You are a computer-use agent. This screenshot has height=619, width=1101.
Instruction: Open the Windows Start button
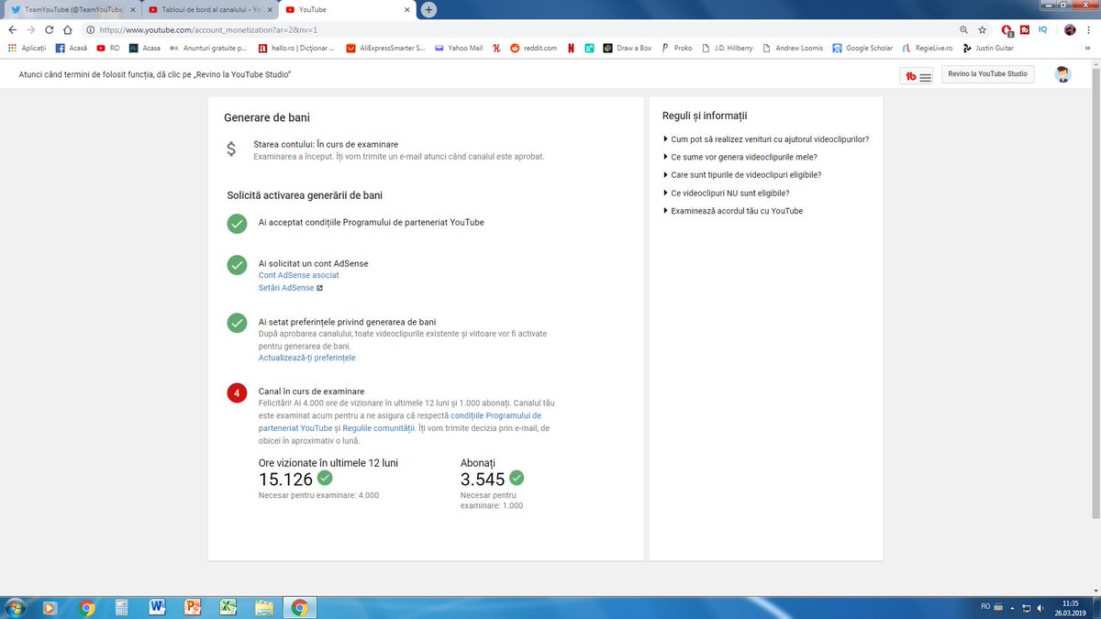pyautogui.click(x=14, y=607)
